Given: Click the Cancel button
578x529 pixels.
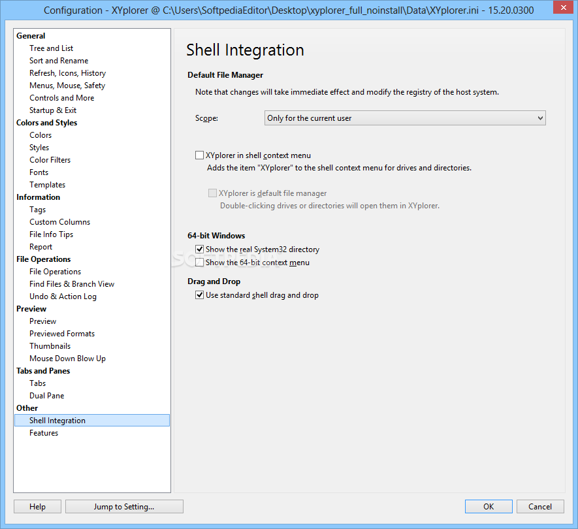Looking at the screenshot, I should coord(540,507).
